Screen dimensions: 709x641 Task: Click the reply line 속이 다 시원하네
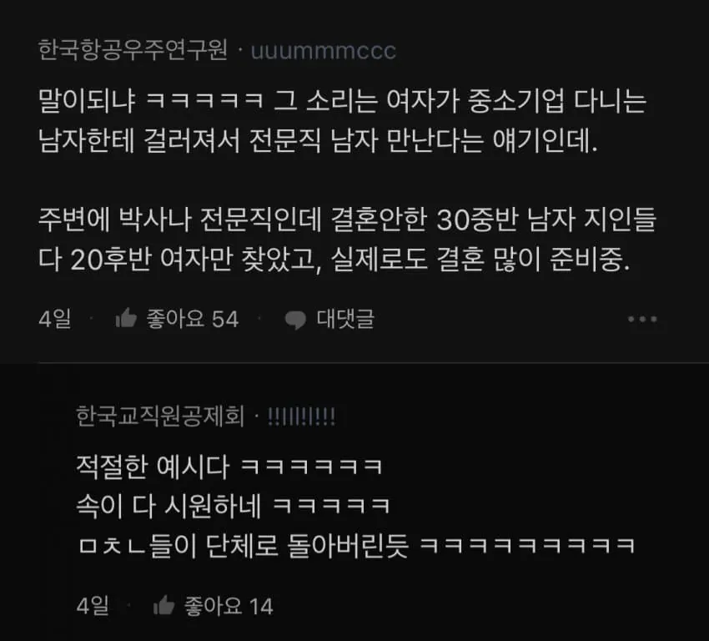pos(234,506)
